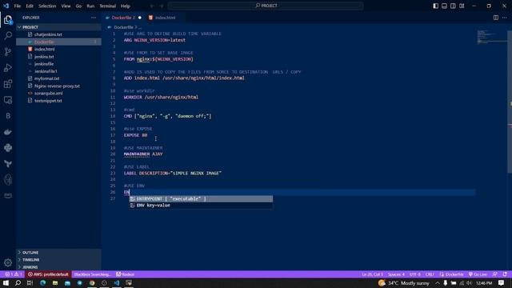Toggle the primary side bar layout icon
The image size is (512, 288).
435,6
